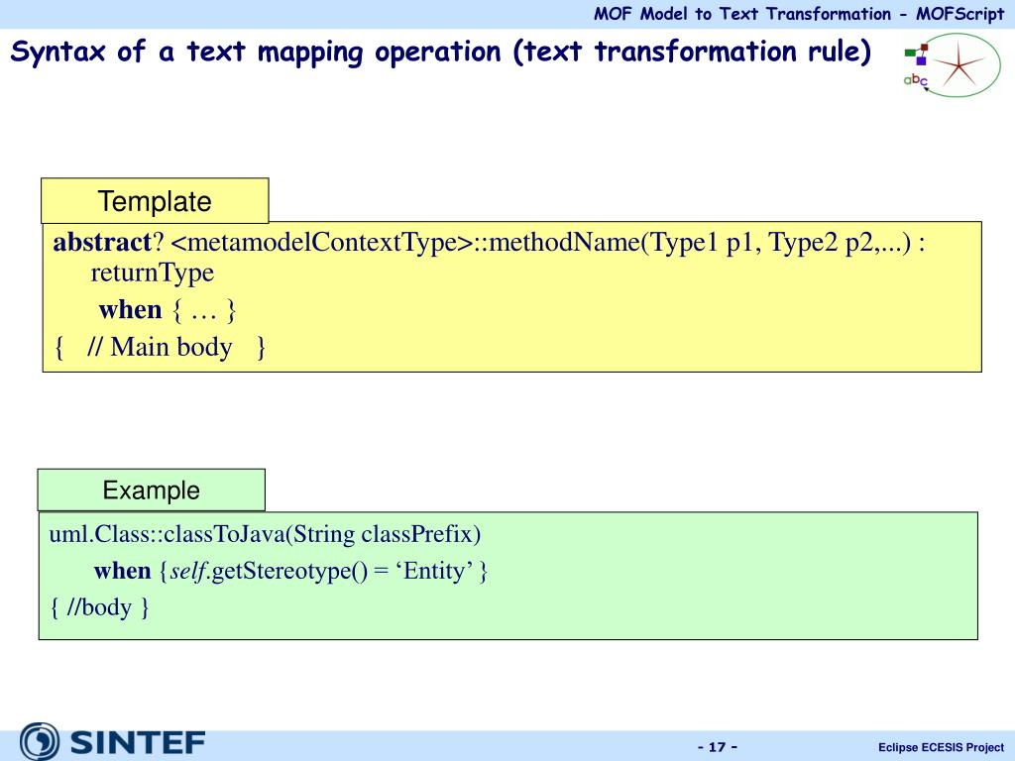Click the blue square in the model diagram icon
The width and height of the screenshot is (1015, 761).
pos(922,60)
